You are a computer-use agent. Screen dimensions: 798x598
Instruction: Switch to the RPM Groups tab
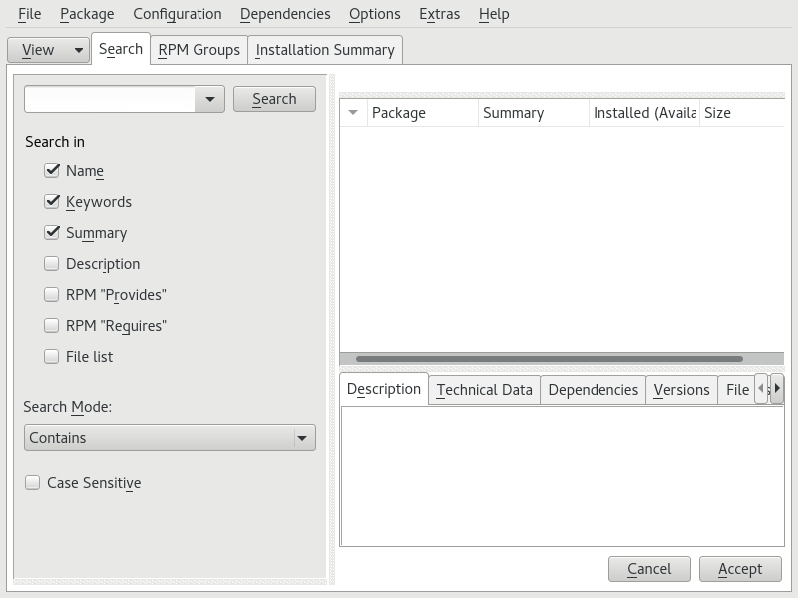click(199, 50)
